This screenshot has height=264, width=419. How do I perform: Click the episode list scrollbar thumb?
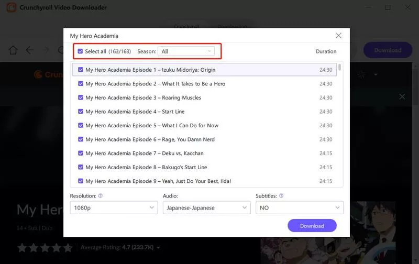339,67
